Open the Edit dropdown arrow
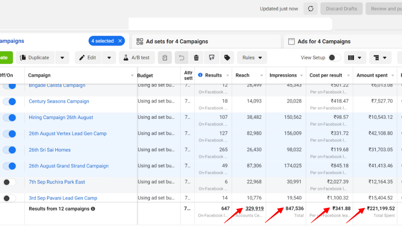Image resolution: width=402 pixels, height=226 pixels. click(109, 58)
